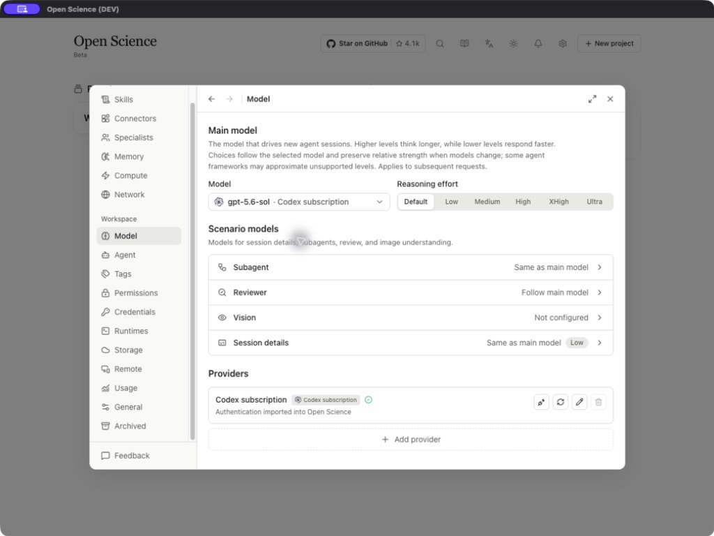Click the Add provider button

click(411, 440)
